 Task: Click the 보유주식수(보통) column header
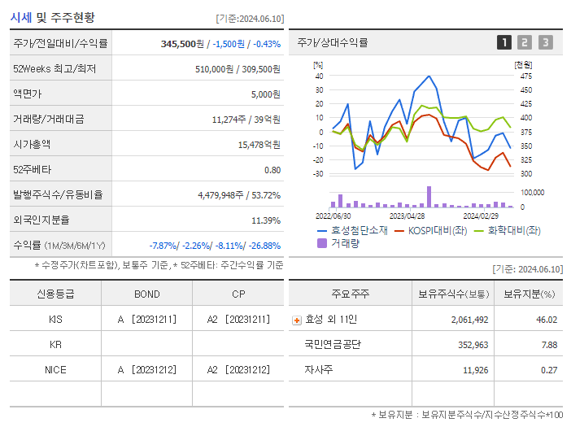click(453, 294)
